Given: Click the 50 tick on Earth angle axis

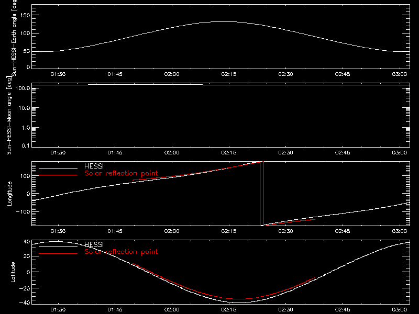Looking at the screenshot, I should coord(27,51).
